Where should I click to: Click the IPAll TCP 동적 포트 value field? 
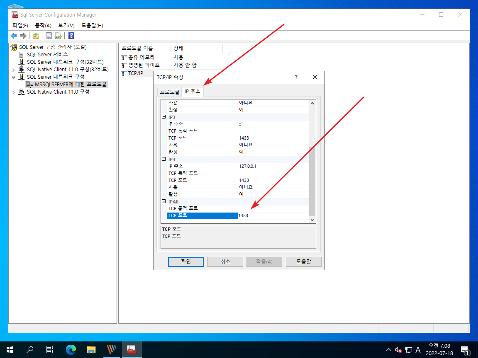point(273,208)
